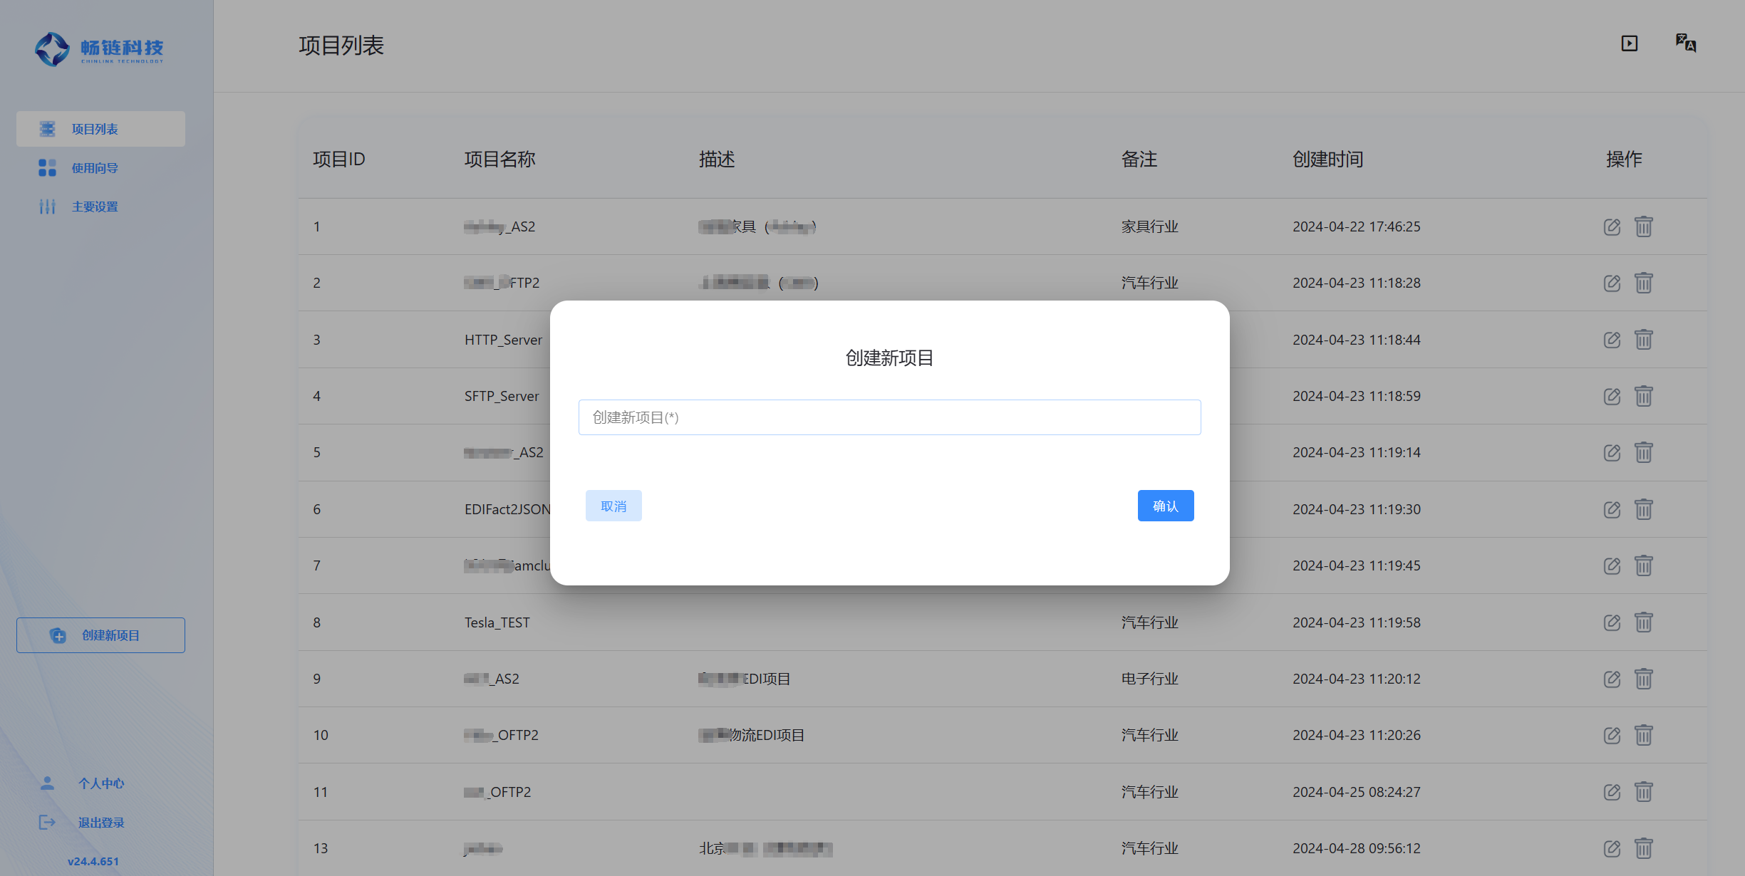Viewport: 1745px width, 876px height.
Task: Click 退出登录 to log out
Action: (x=100, y=823)
